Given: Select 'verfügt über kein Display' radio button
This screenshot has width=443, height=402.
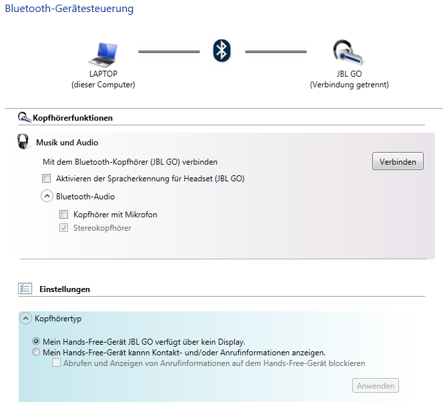Looking at the screenshot, I should (36, 341).
